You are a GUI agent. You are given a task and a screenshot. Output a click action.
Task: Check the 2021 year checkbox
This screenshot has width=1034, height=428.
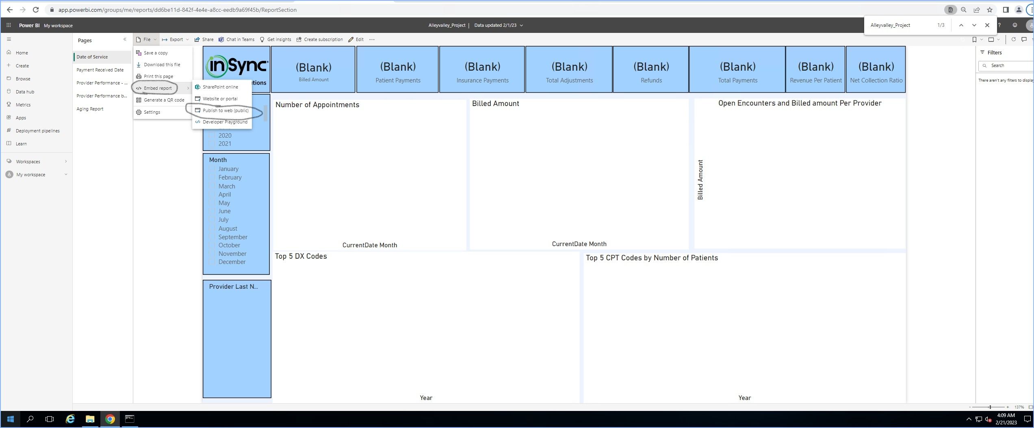pos(212,143)
